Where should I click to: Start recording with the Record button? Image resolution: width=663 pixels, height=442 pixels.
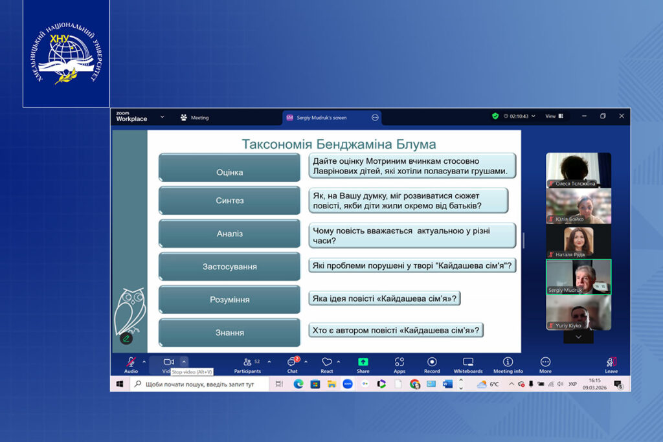coord(432,363)
